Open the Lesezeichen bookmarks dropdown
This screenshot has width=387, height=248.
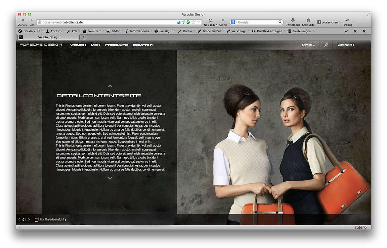(328, 22)
